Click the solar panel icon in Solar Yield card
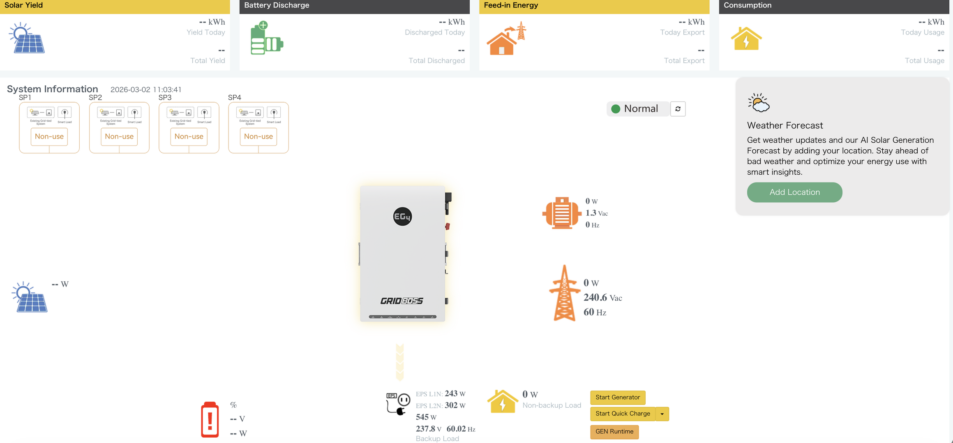 pyautogui.click(x=27, y=38)
